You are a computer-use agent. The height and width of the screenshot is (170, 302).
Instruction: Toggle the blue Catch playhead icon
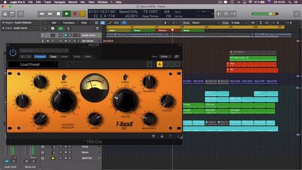(124, 23)
